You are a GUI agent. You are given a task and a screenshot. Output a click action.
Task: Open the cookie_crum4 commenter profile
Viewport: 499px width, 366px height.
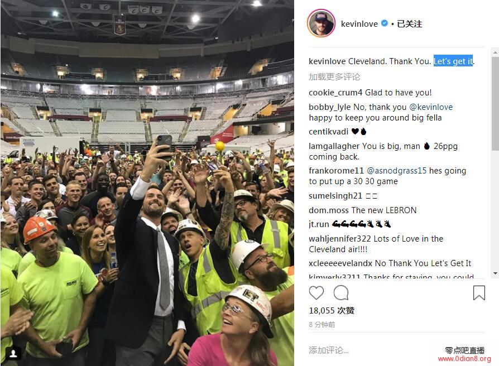click(x=335, y=93)
